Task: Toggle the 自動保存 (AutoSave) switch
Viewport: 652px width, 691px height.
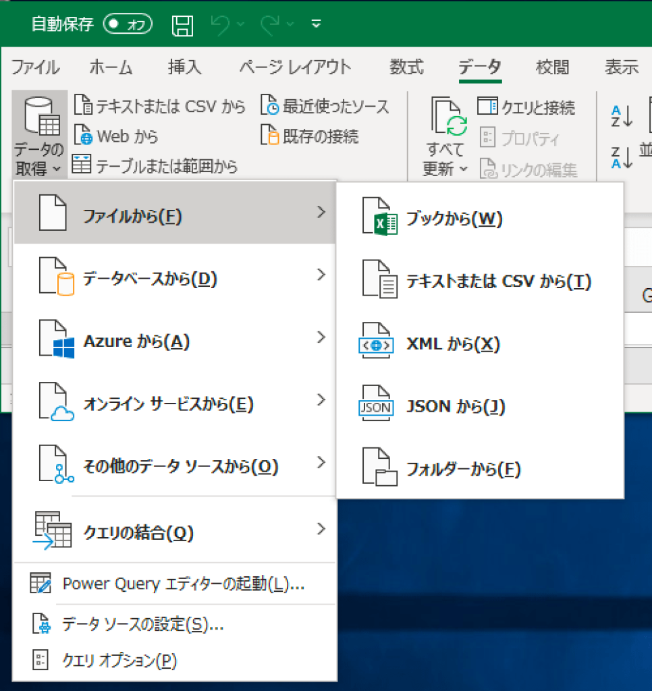Action: coord(128,25)
